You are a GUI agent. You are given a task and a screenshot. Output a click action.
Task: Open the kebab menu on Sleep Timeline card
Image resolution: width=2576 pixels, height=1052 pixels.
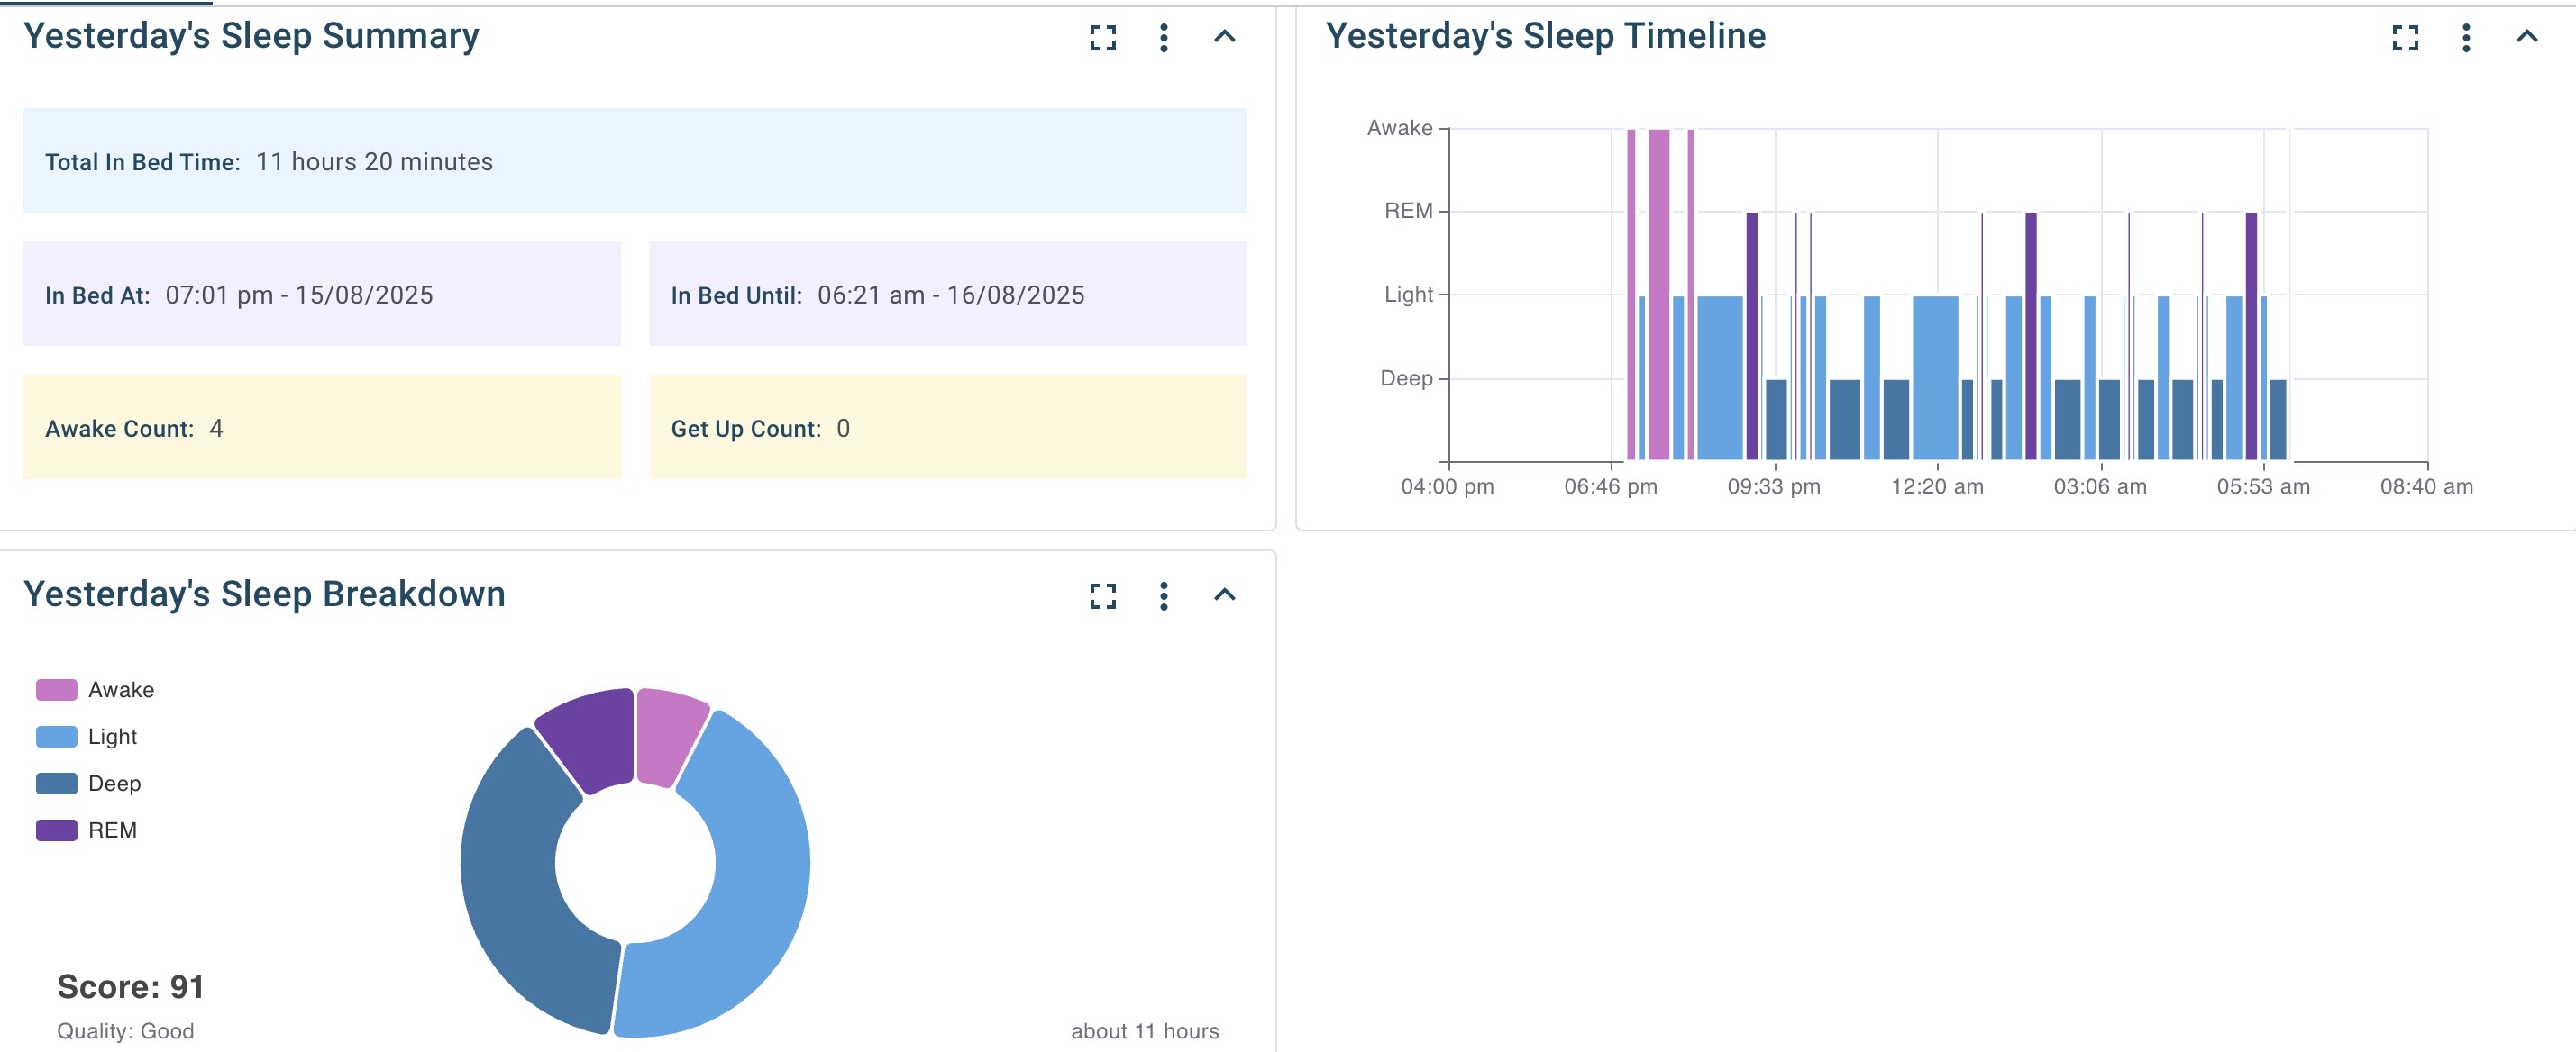2465,40
